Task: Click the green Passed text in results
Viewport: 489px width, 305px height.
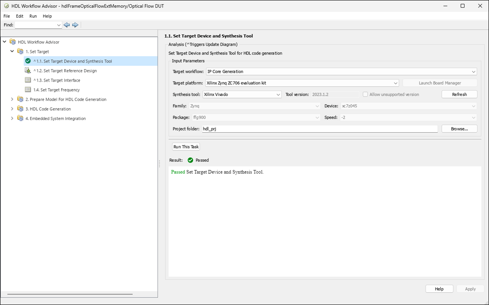Action: coord(178,172)
